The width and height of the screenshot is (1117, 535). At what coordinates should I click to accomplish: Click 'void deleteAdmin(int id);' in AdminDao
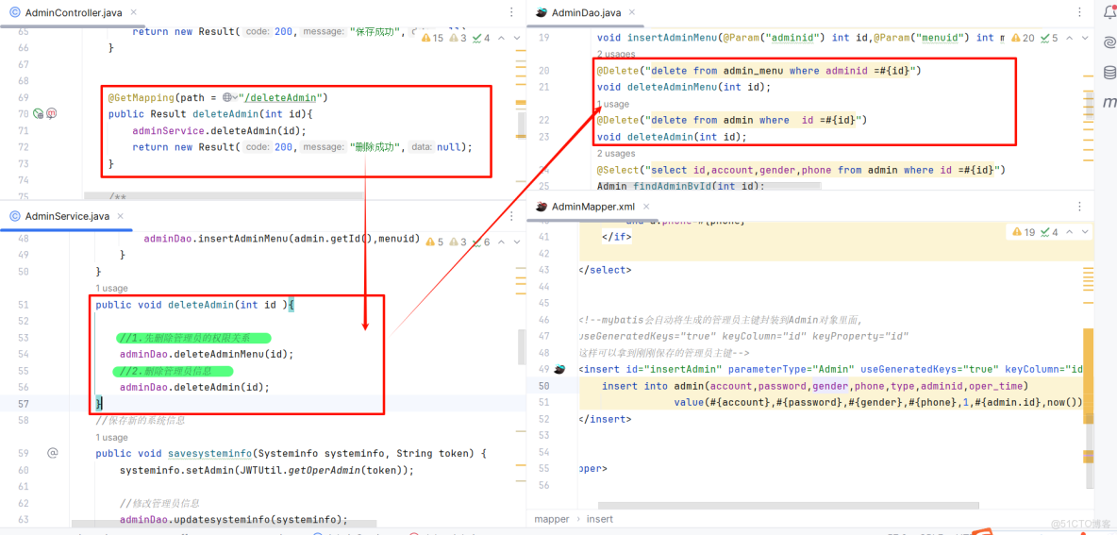672,137
